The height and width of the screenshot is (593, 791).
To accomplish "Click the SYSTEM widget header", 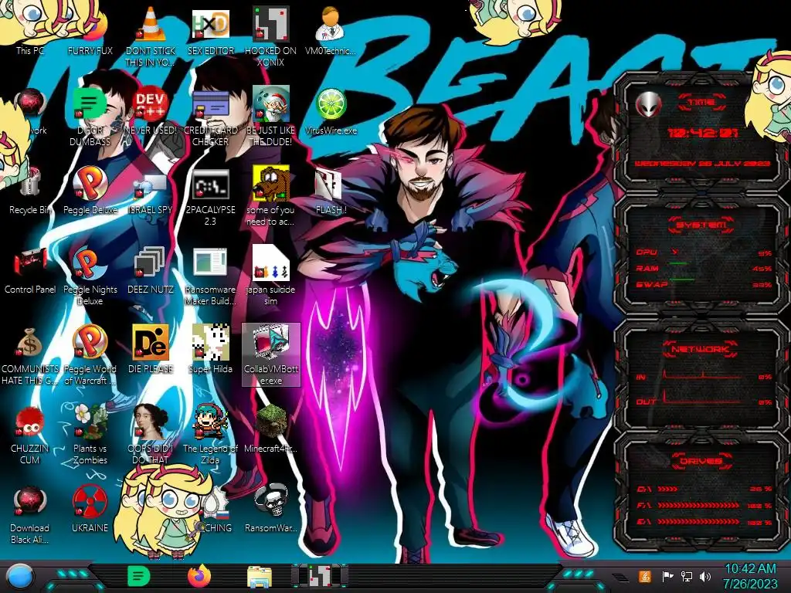I will pos(701,225).
